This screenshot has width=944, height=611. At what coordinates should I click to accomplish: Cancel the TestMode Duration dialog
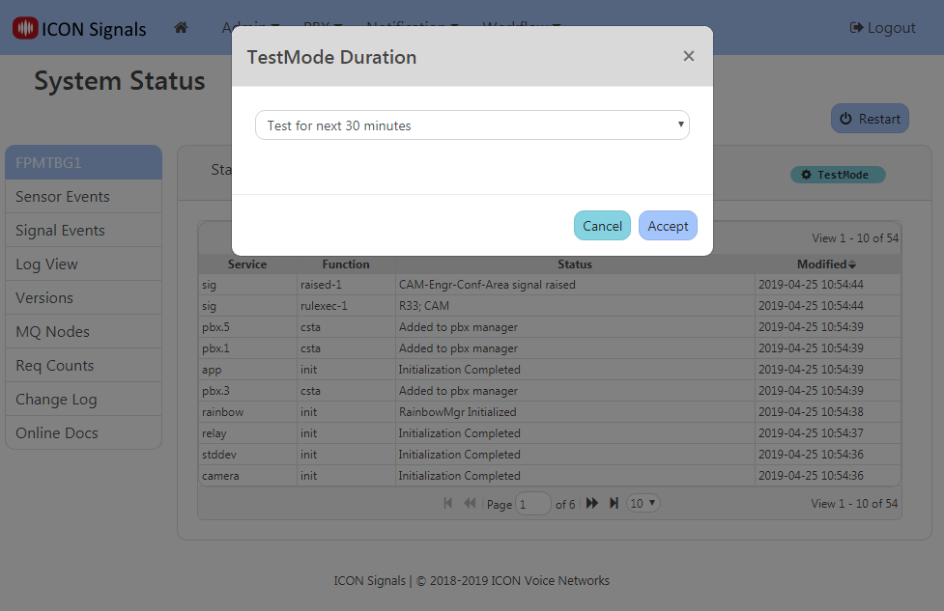(x=602, y=225)
